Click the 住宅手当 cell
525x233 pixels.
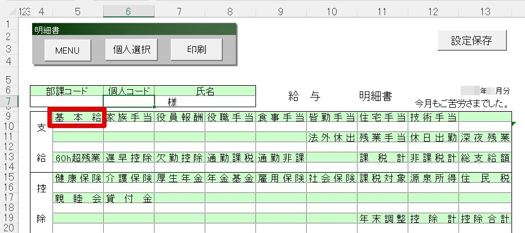pos(382,117)
